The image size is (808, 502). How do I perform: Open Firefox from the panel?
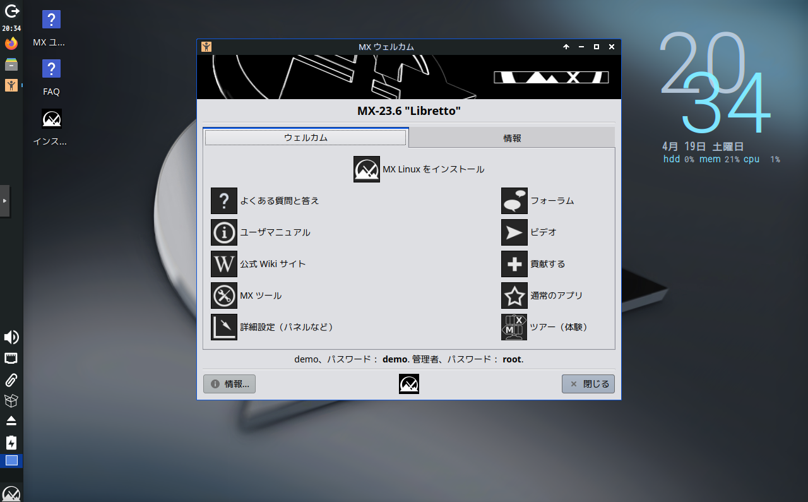pos(11,44)
